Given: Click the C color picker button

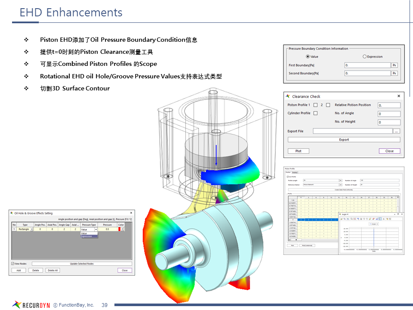Looking at the screenshot, I should [123, 229].
